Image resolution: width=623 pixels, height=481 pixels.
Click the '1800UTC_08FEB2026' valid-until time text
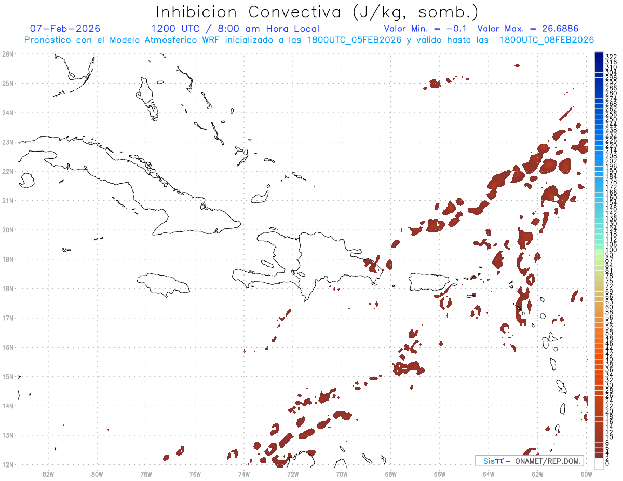pos(547,40)
